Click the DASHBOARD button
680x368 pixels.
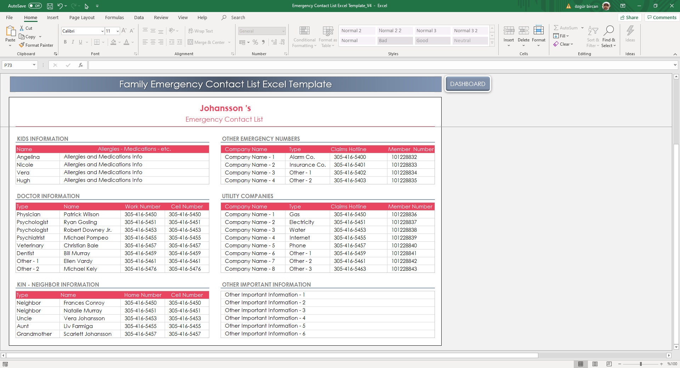(x=467, y=84)
